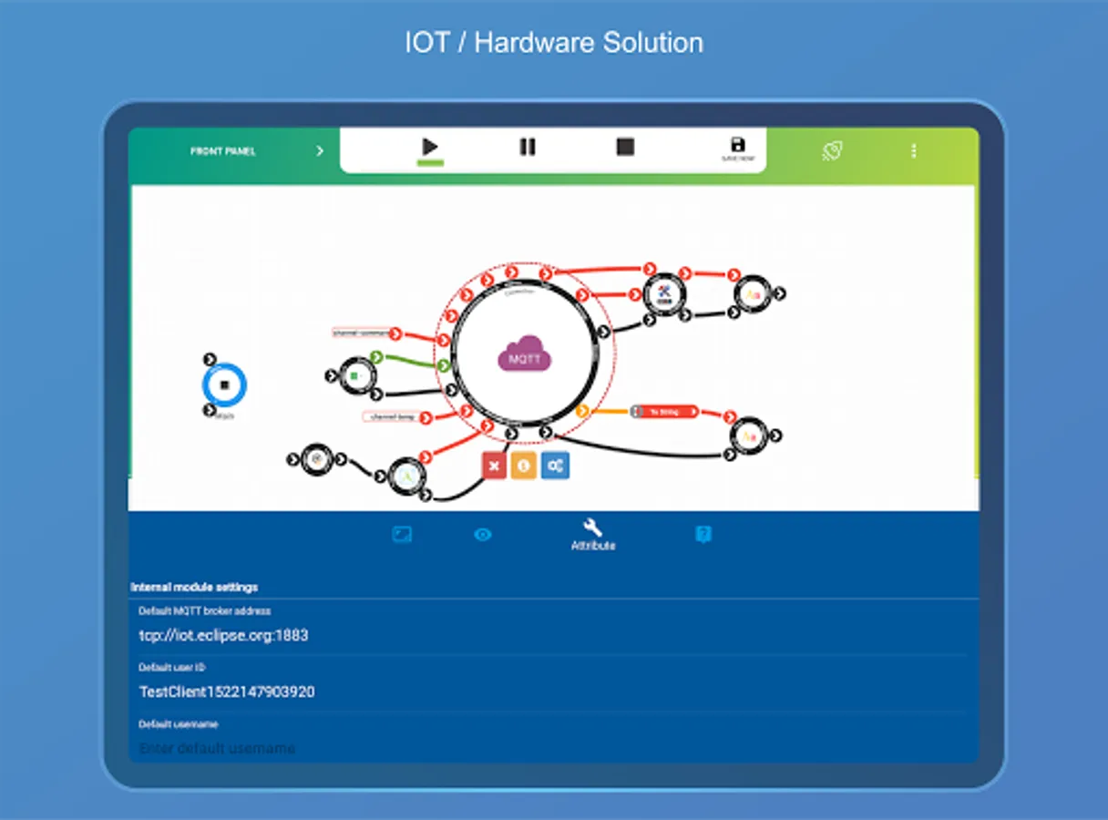Open the FRONT PANEL label
Viewport: 1108px width, 820px height.
click(x=222, y=151)
